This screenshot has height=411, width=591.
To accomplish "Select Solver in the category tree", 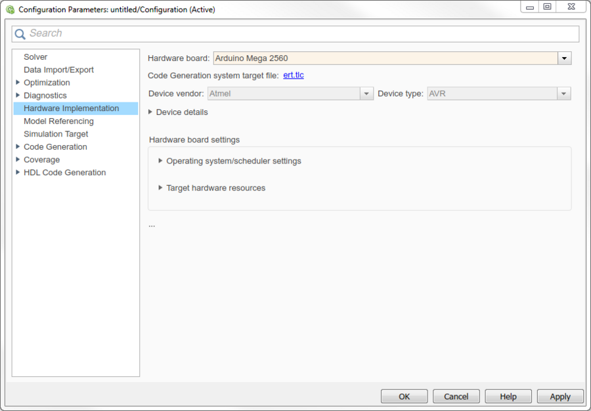I will click(x=35, y=57).
